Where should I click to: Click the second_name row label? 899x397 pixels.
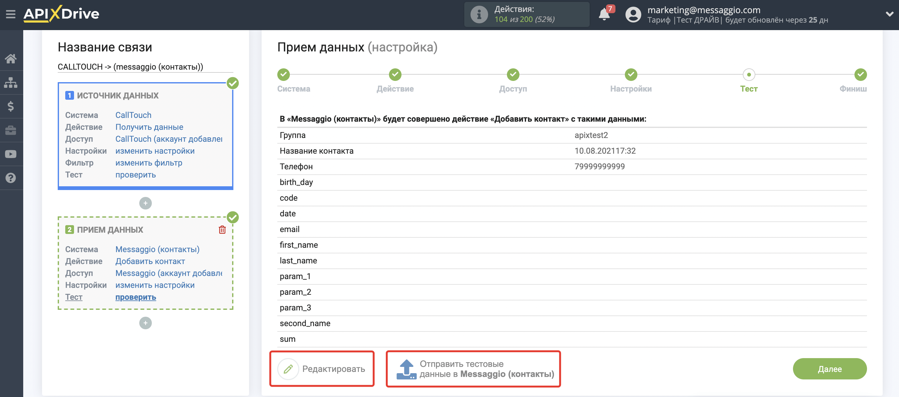305,324
